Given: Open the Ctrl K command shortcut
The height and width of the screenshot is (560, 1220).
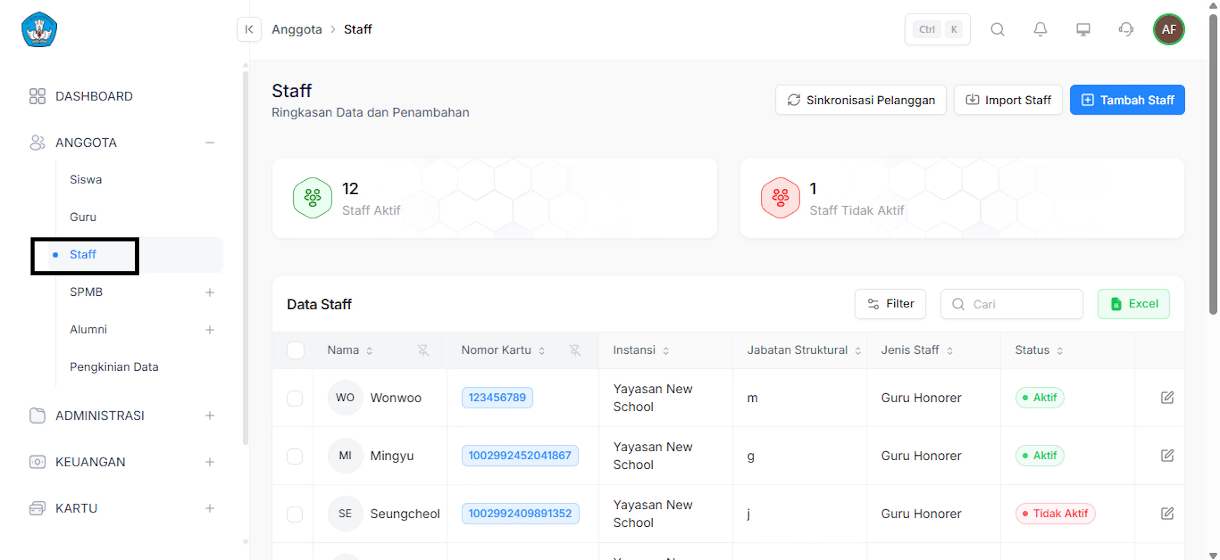Looking at the screenshot, I should click(937, 29).
